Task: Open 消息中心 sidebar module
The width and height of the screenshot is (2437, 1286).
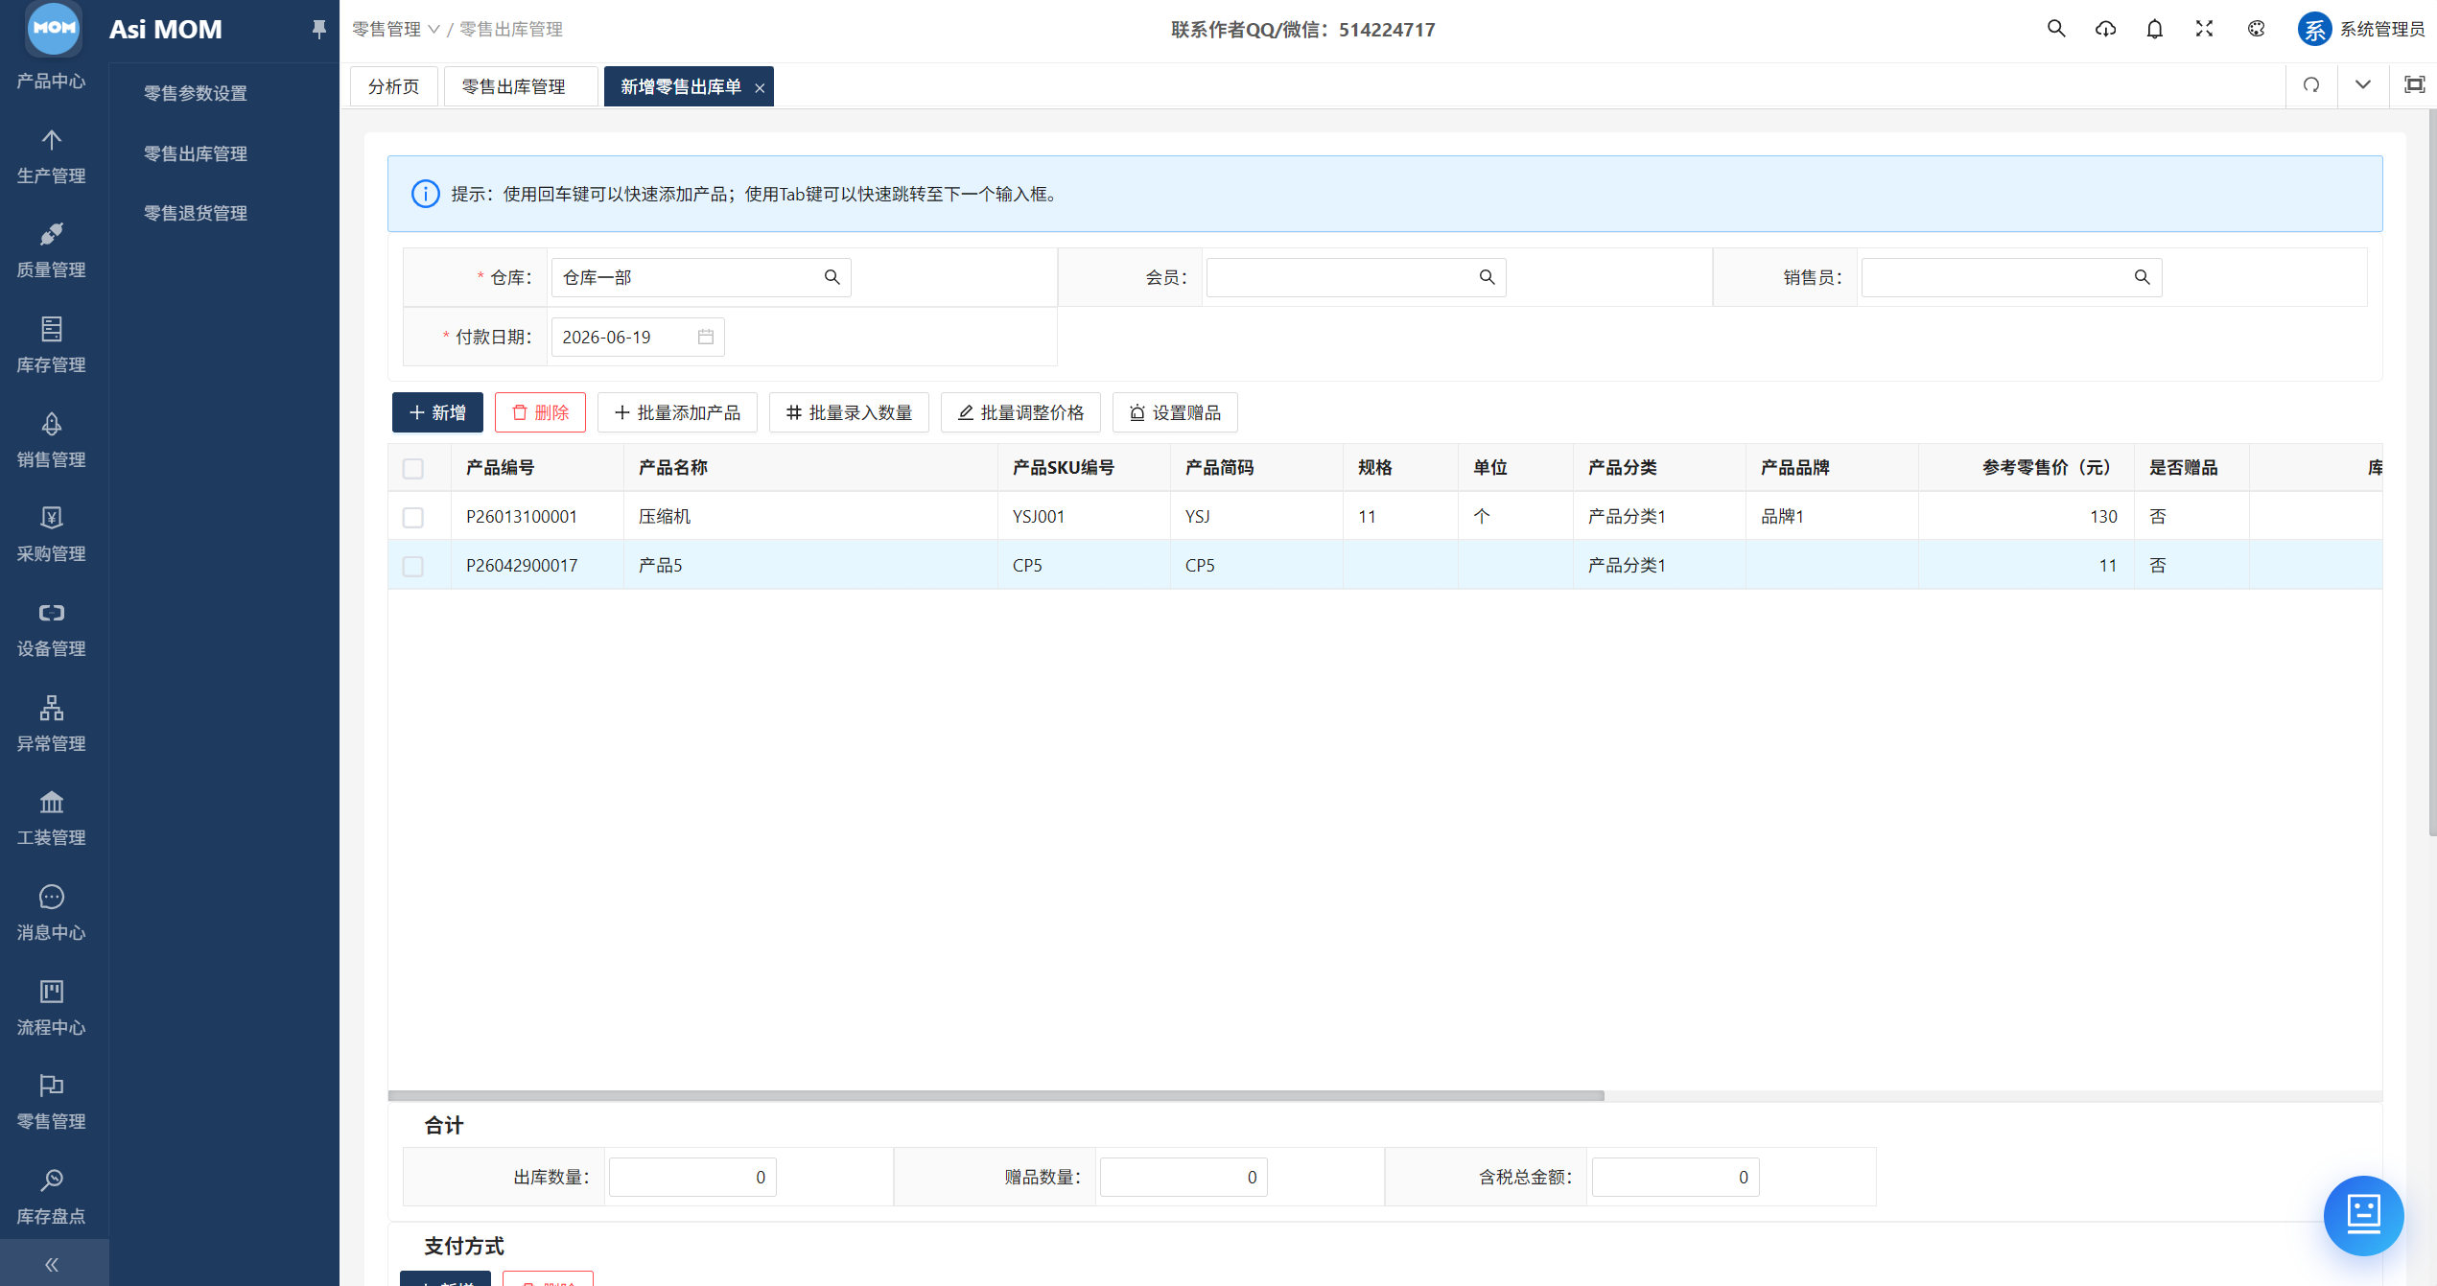Action: click(52, 913)
